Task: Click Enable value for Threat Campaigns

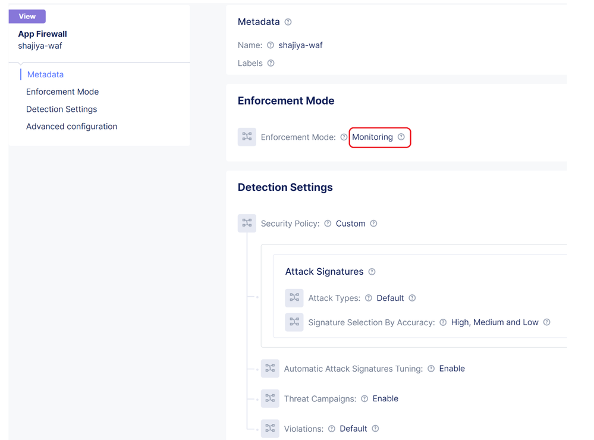Action: coord(385,399)
